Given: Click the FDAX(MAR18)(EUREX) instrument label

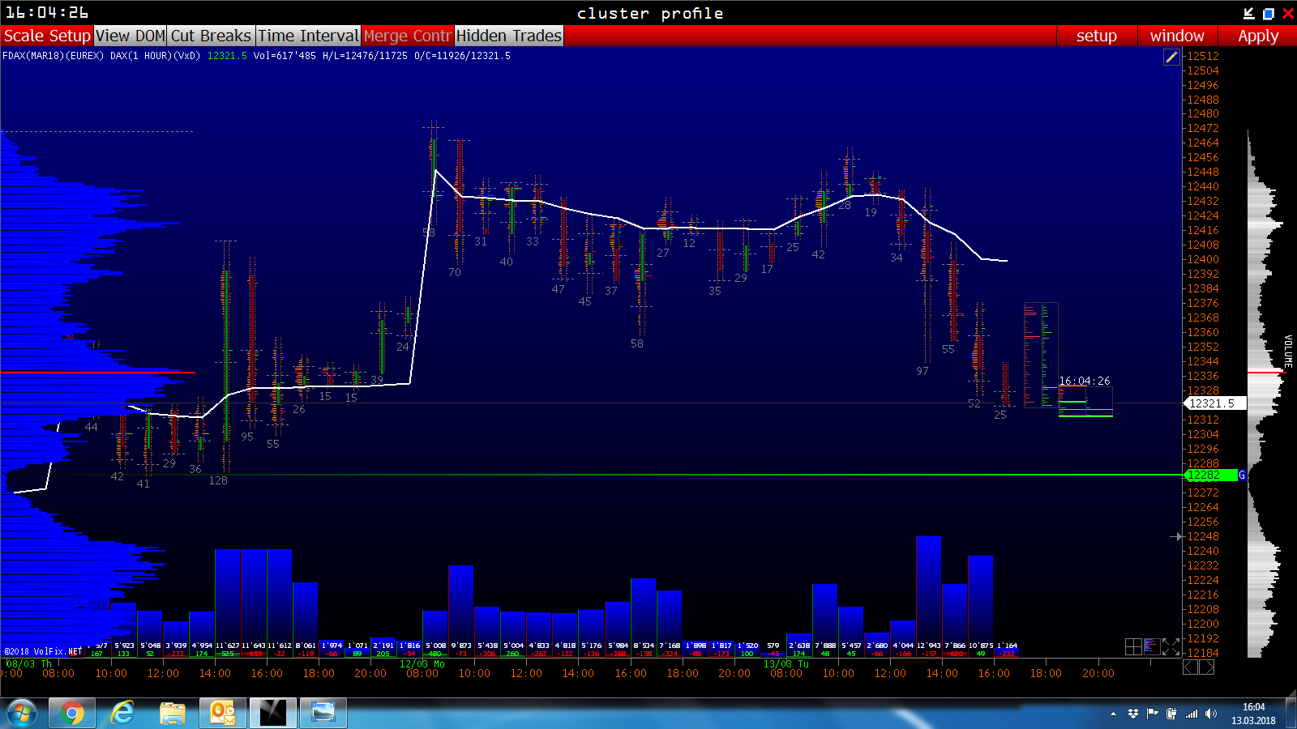Looking at the screenshot, I should point(54,56).
